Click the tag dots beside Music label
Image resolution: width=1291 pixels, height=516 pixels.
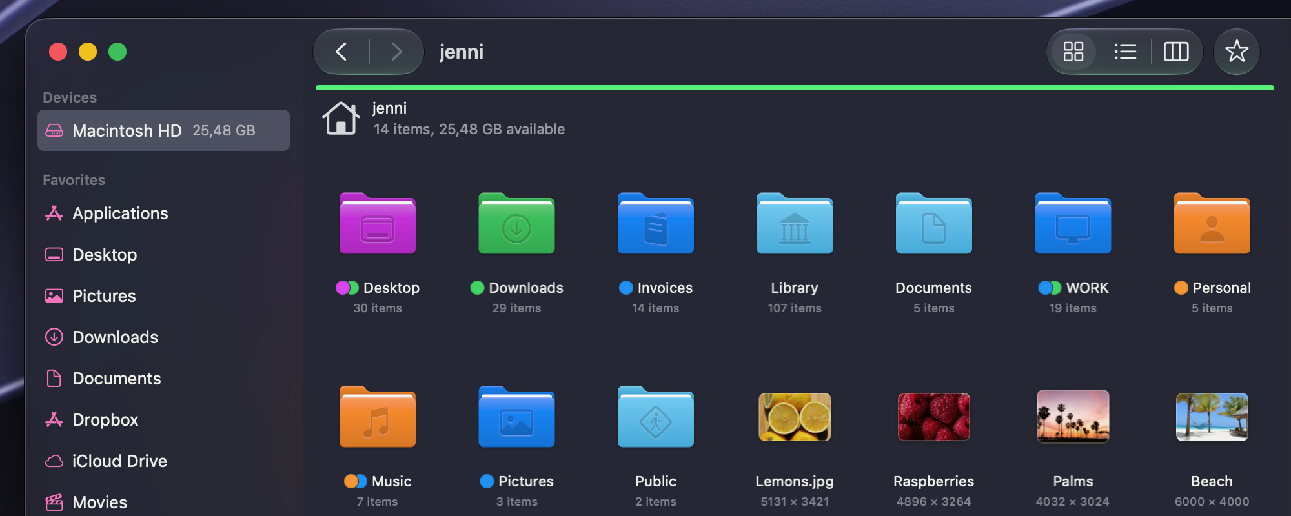tap(356, 481)
